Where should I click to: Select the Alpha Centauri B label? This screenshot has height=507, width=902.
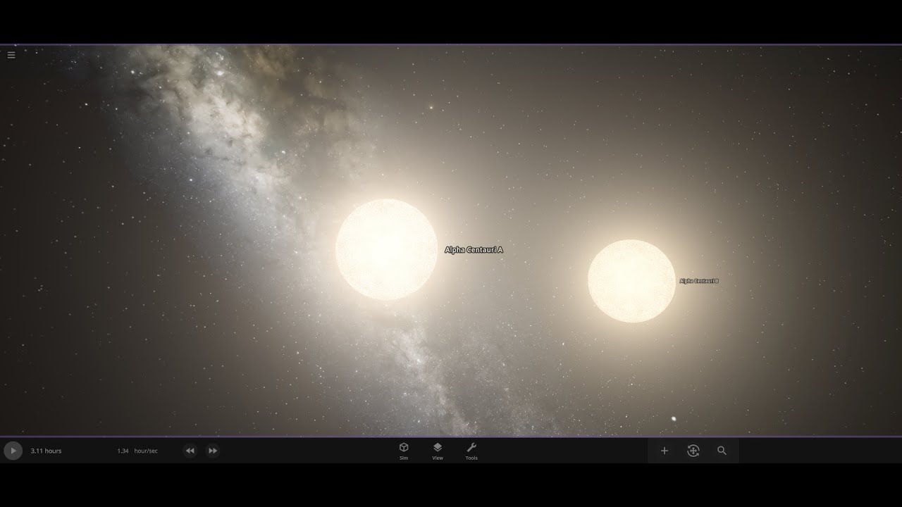point(699,281)
